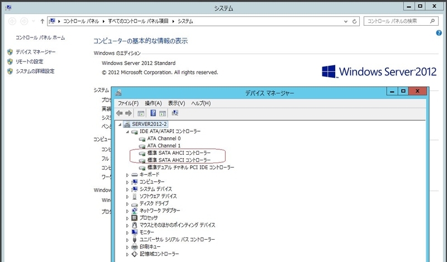The image size is (447, 262).
Task: Click the コンピューター category icon
Action: (135, 182)
